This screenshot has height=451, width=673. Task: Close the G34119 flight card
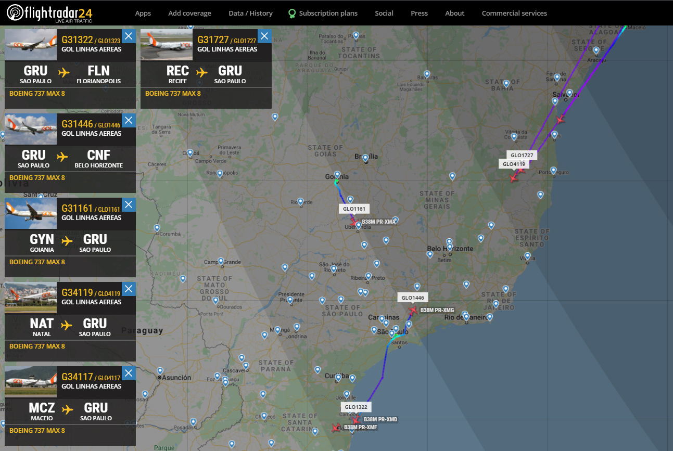(x=129, y=289)
